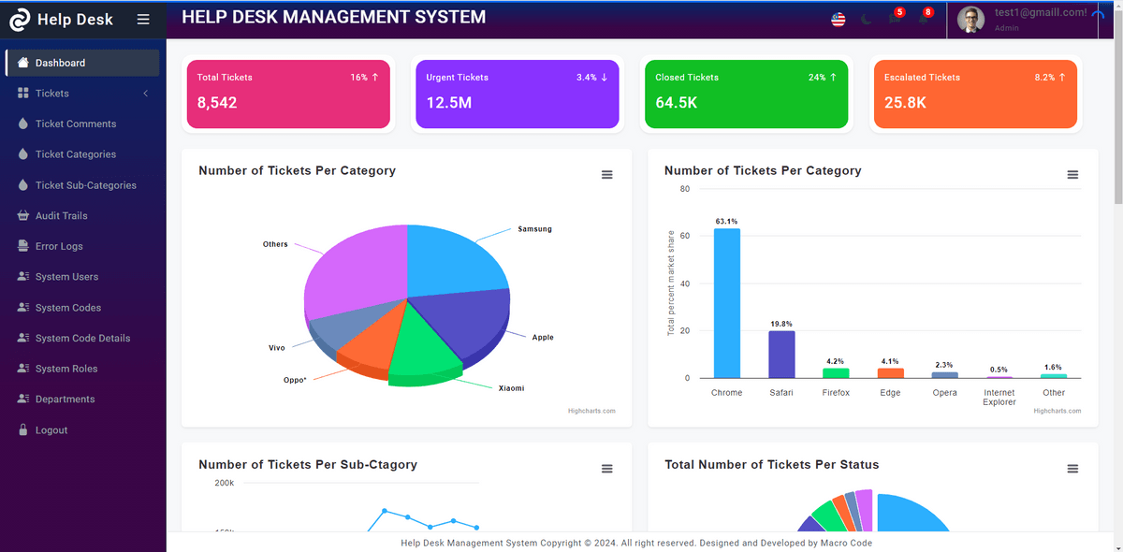This screenshot has width=1123, height=552.
Task: Open System Codes in the sidebar
Action: (x=82, y=308)
